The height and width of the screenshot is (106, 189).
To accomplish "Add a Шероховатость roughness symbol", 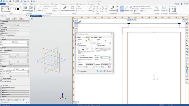I will tap(146, 6).
